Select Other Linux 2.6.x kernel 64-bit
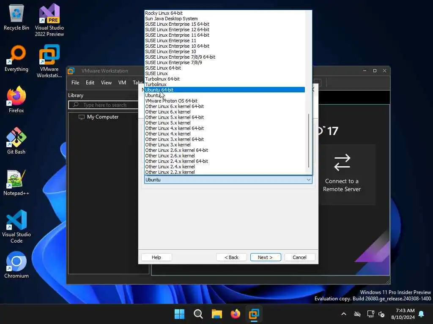 coord(225,150)
